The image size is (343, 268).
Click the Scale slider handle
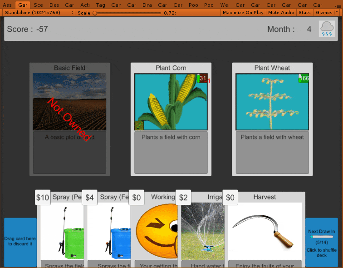[x=95, y=13]
